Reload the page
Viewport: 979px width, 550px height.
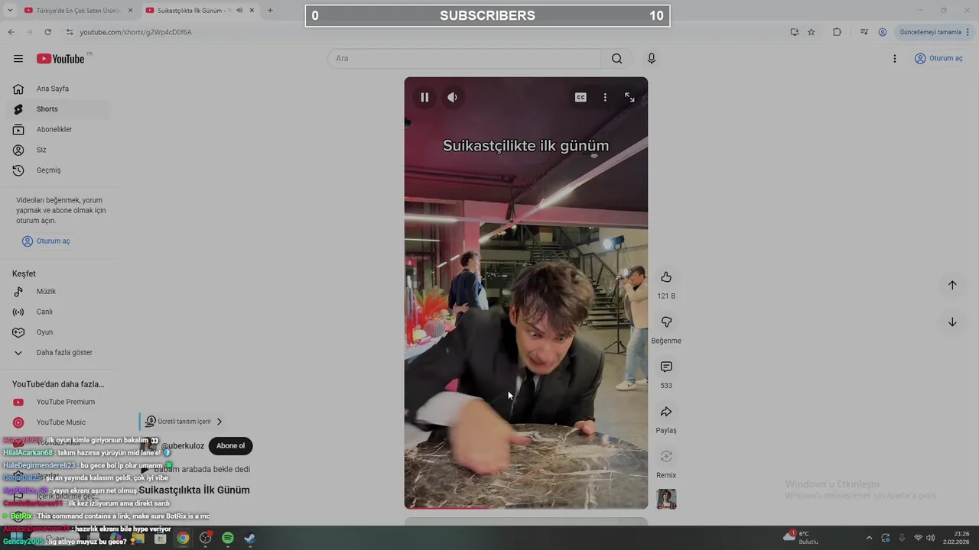point(47,32)
